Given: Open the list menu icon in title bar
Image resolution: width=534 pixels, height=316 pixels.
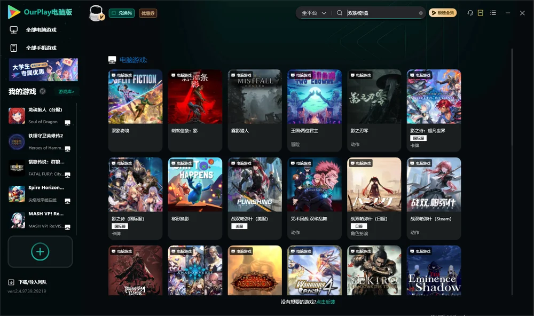Looking at the screenshot, I should [x=493, y=13].
